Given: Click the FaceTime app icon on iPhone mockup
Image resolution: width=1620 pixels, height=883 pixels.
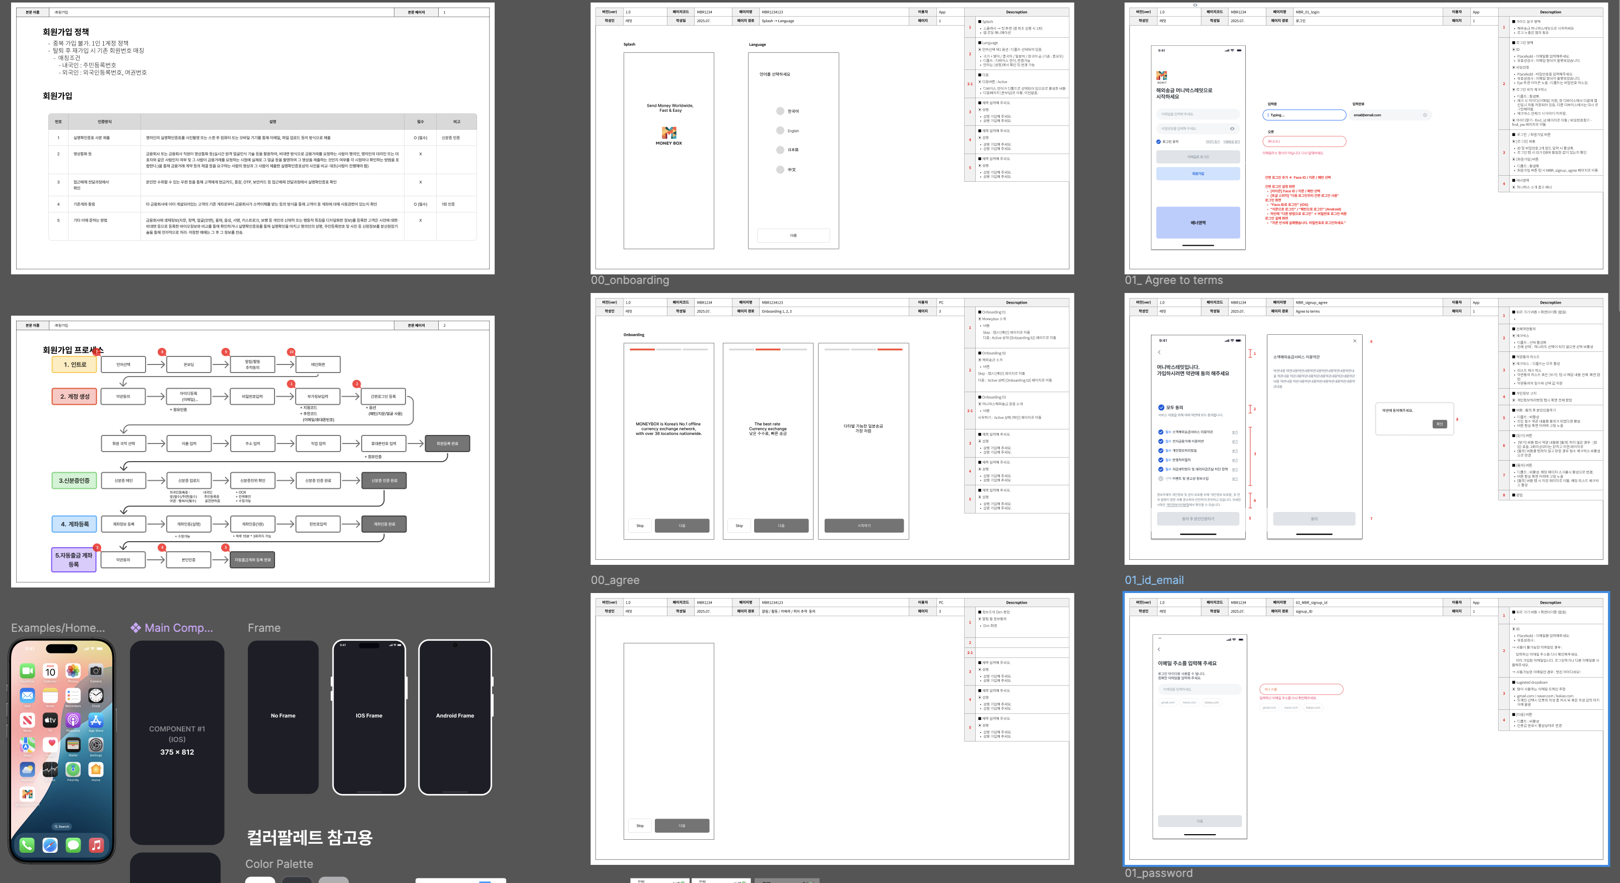Looking at the screenshot, I should click(x=27, y=671).
